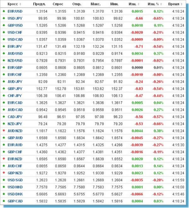Click the green up arrow beside EUR/JPY
189x208 pixels.
click(x=4, y=46)
